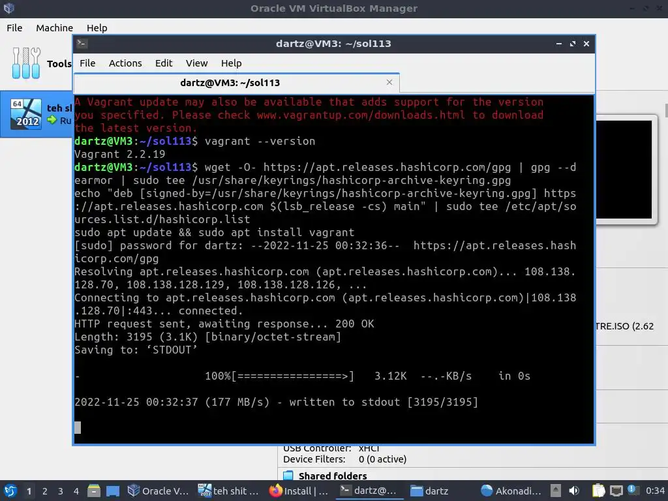Click 'HTTP request sent' 200 OK line
Screen dimensions: 668x501
point(224,324)
